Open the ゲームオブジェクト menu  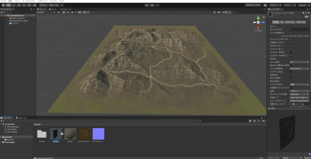29,1
